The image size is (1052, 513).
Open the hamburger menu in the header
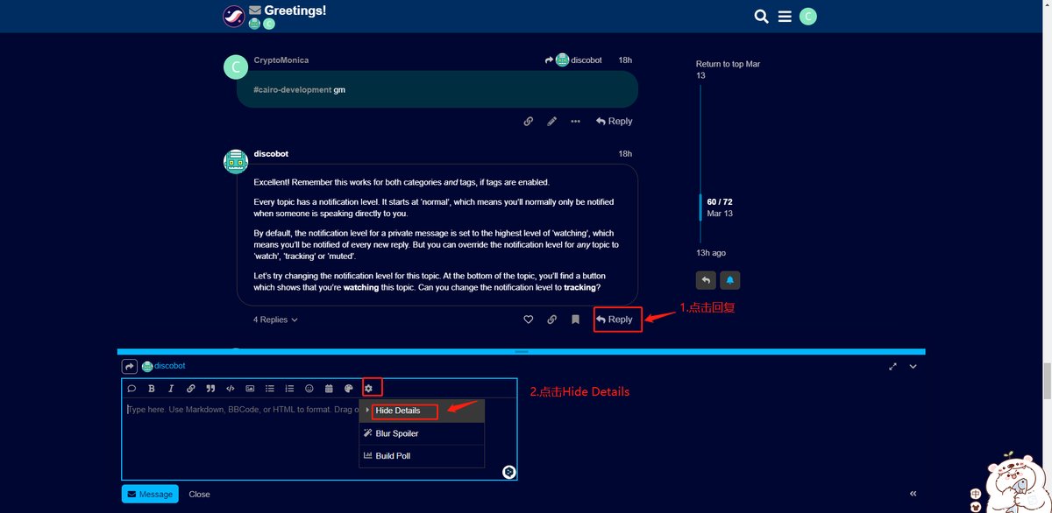coord(785,17)
